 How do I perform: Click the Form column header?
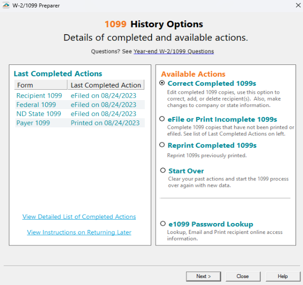coord(41,85)
